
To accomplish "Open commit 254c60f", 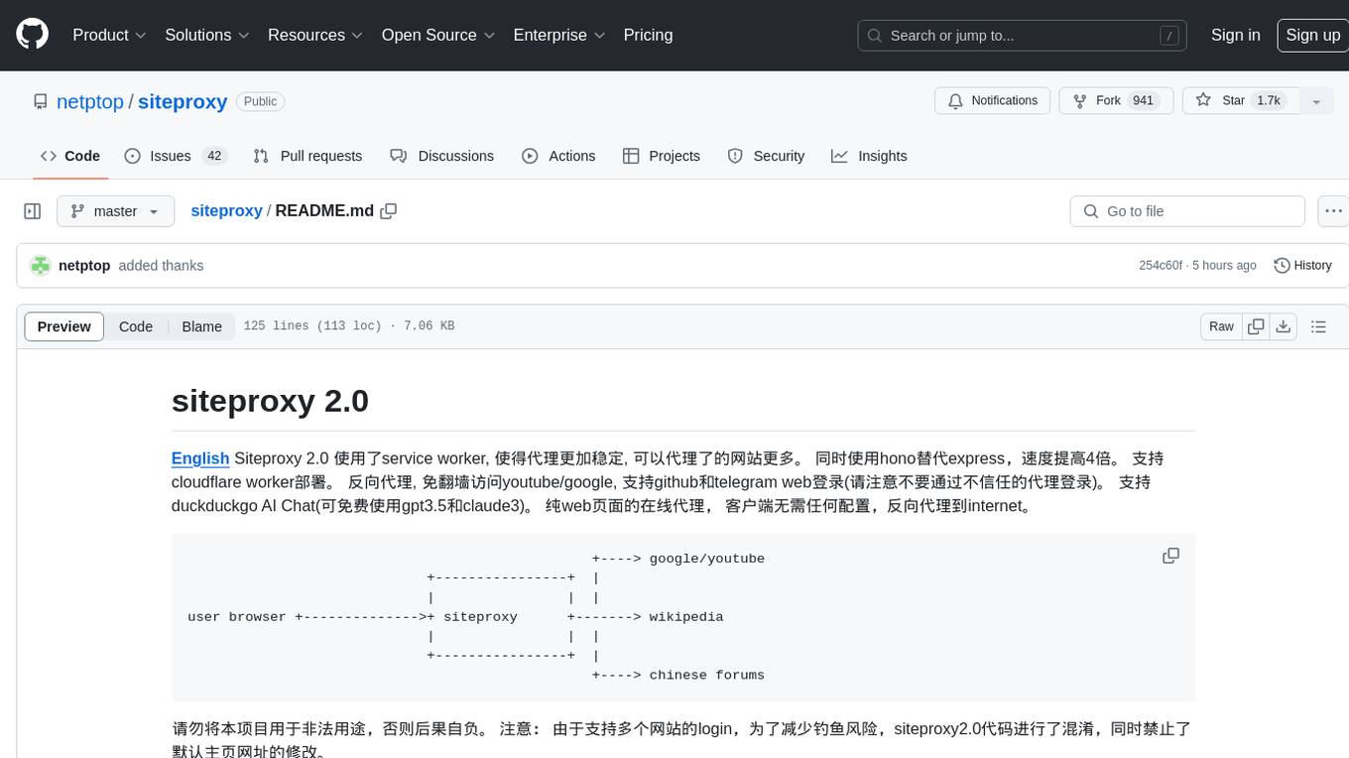I will pyautogui.click(x=1161, y=266).
